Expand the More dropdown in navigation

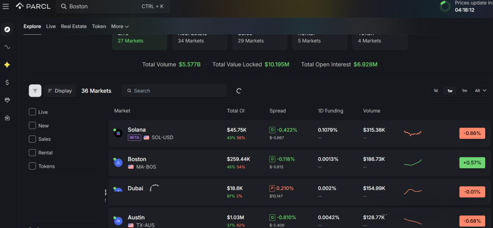point(120,26)
